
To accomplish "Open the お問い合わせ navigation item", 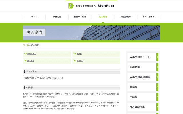I will (x=149, y=17).
